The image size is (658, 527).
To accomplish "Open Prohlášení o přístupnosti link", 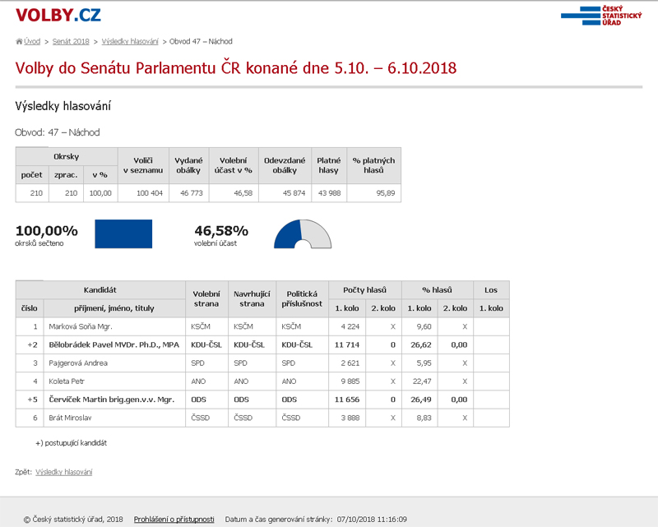I will [174, 520].
